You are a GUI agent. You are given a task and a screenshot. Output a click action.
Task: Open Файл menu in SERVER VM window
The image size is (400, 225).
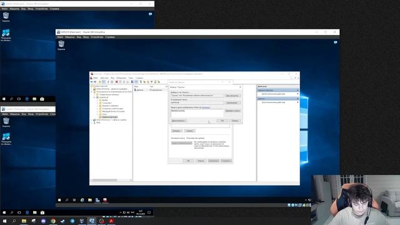60,37
